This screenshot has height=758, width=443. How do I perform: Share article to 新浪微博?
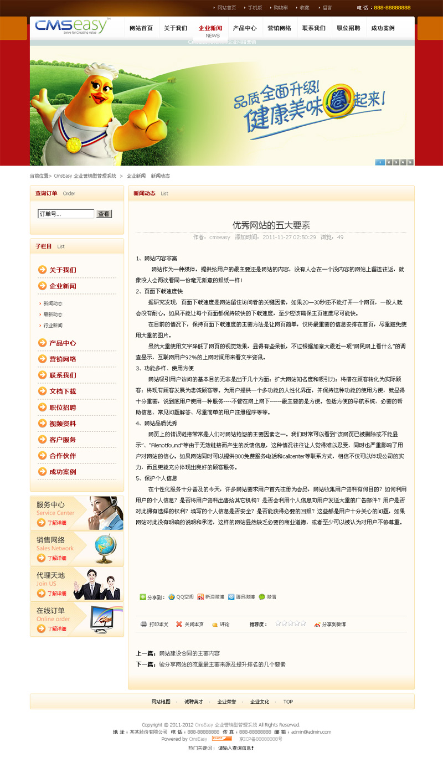tap(200, 597)
